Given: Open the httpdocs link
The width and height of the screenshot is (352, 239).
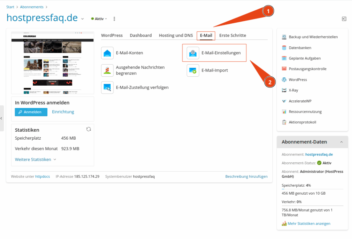Looking at the screenshot, I should coord(42,176).
